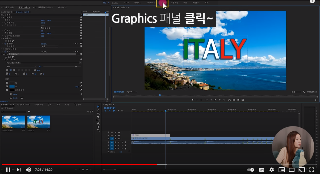Switch to the 미디어 브라우저 tab

[x=23, y=104]
